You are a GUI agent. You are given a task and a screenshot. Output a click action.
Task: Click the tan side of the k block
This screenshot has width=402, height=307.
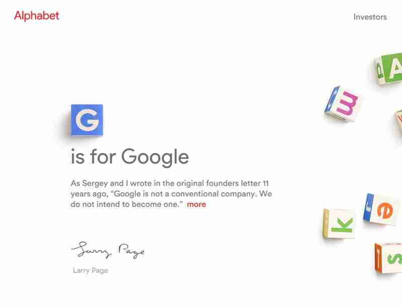326,223
